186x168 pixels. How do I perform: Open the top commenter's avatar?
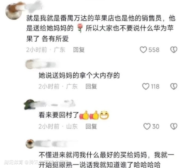click(14, 11)
